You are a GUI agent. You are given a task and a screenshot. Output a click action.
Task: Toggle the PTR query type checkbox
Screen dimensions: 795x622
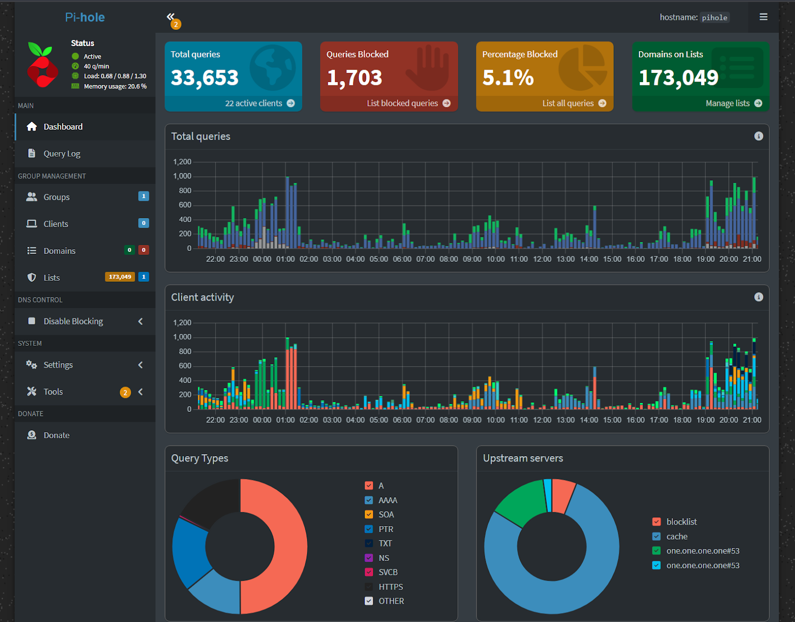(x=369, y=529)
